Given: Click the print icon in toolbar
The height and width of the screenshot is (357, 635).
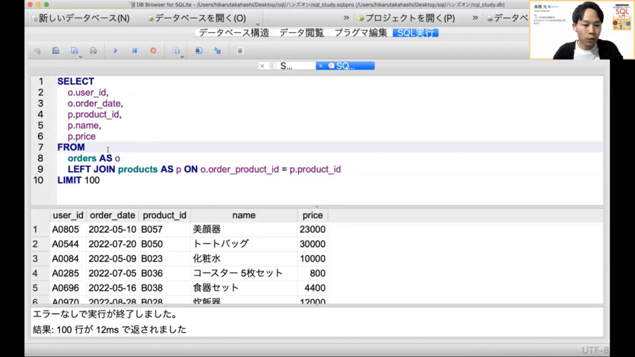Looking at the screenshot, I should (93, 51).
